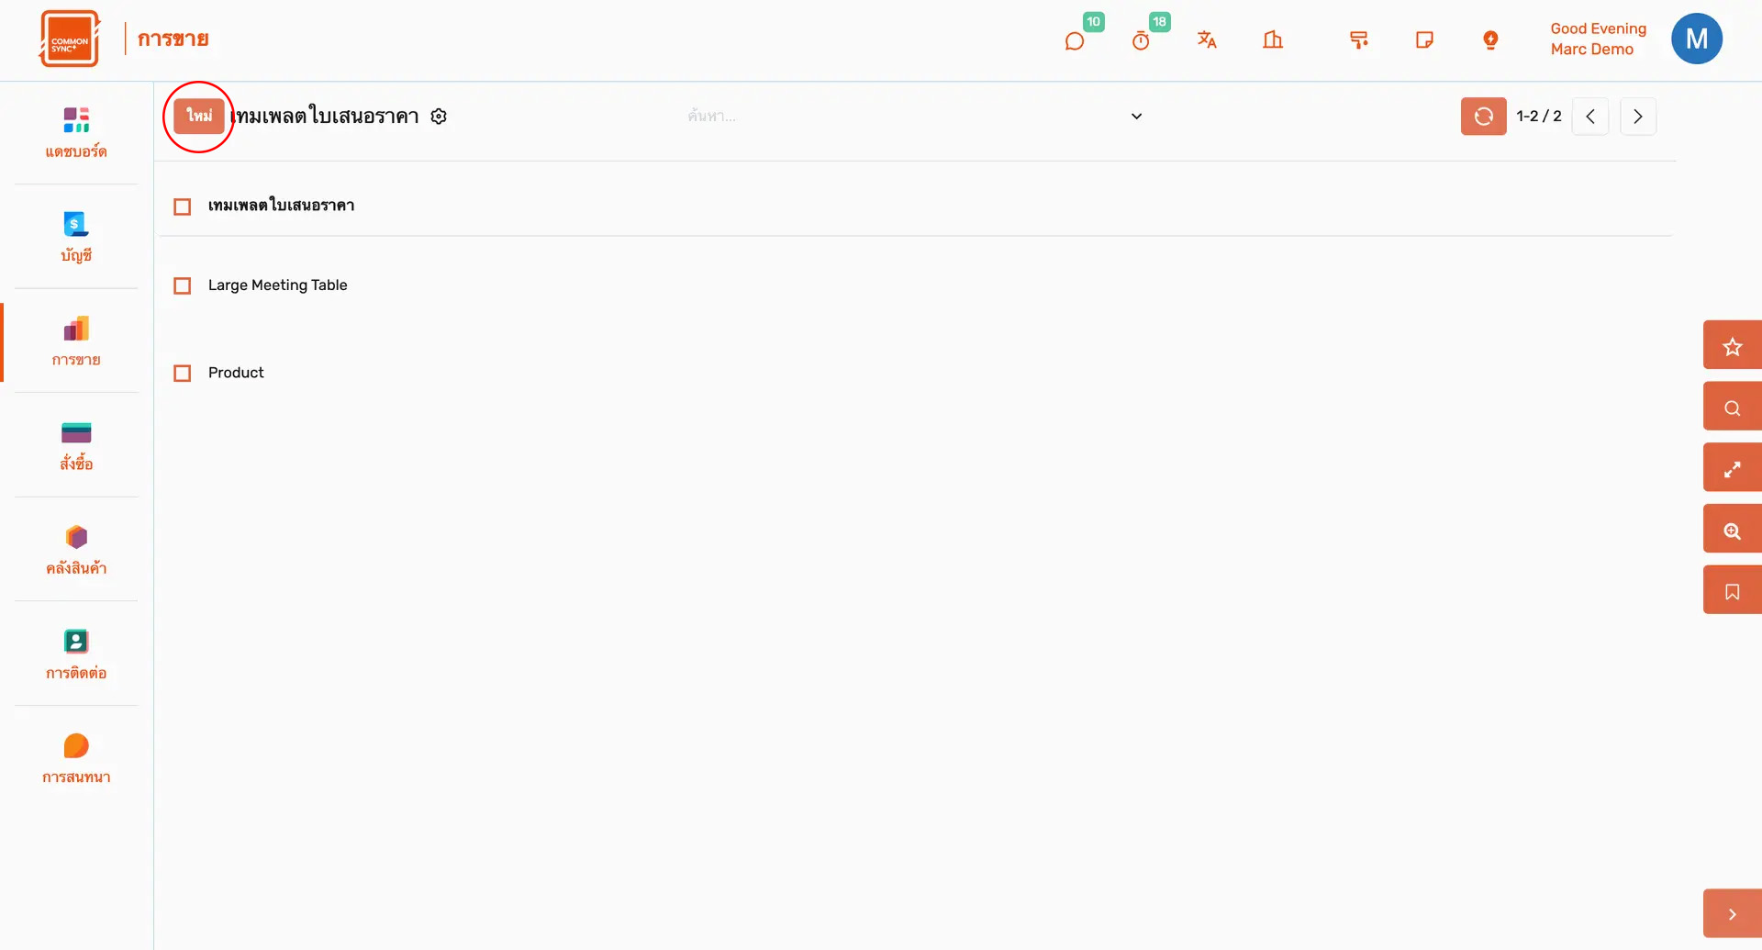Viewport: 1762px width, 950px height.
Task: Check the Product row checkbox
Action: coord(183,373)
